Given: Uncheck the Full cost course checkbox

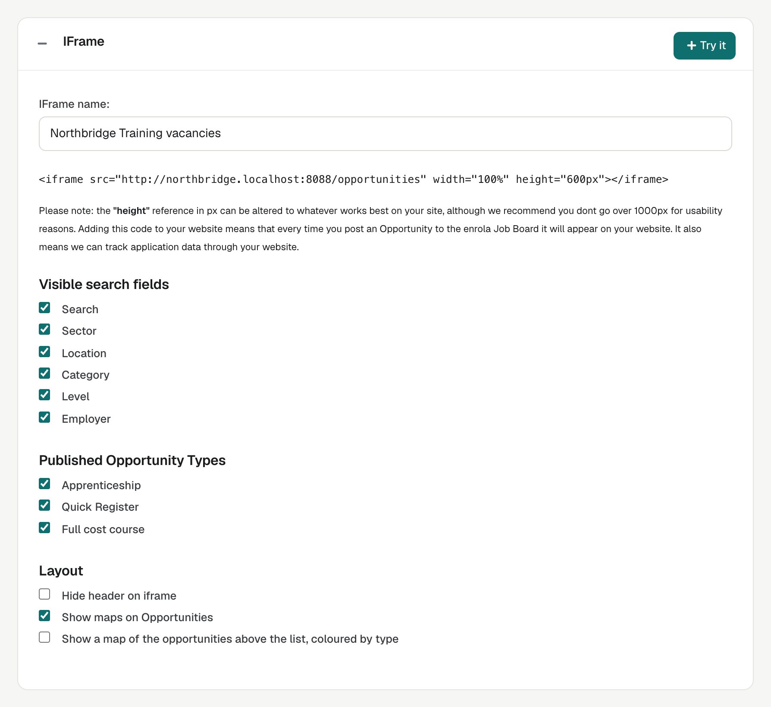Looking at the screenshot, I should point(44,528).
